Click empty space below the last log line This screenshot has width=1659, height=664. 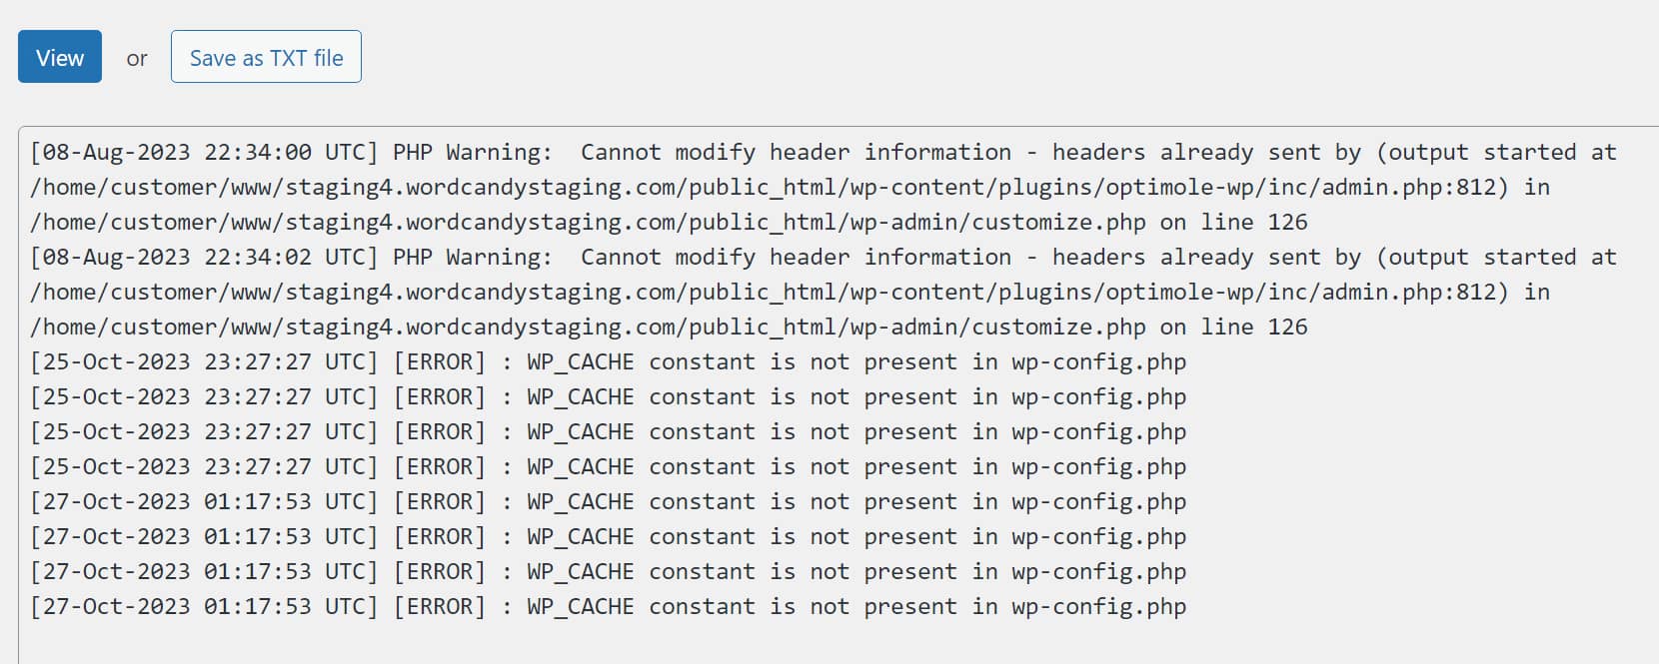800,642
